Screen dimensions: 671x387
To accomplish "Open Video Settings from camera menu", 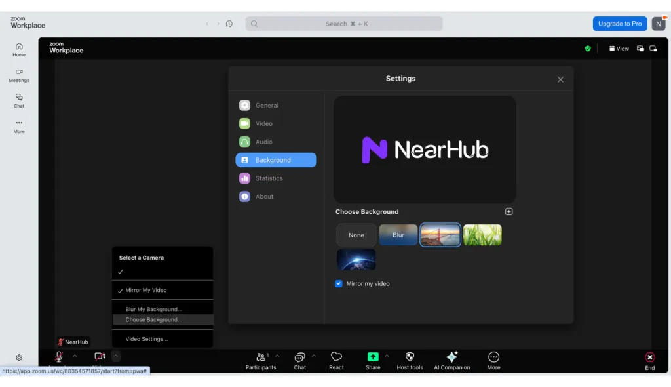I will tap(163, 339).
